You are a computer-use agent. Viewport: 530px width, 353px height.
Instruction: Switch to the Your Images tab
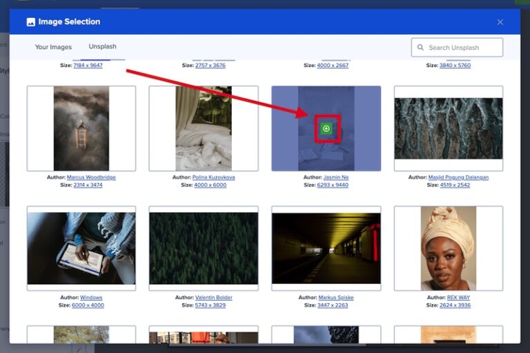pos(53,47)
